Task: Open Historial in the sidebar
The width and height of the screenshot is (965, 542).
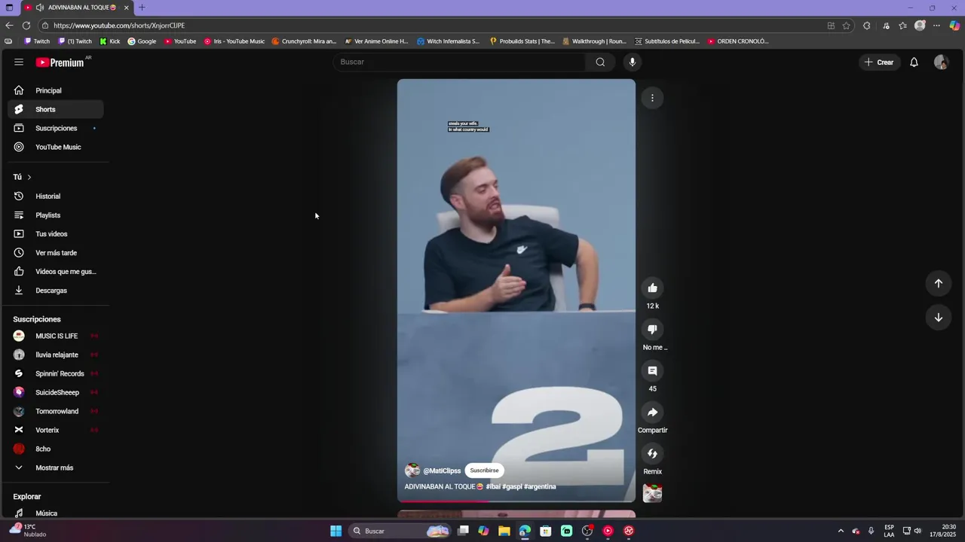Action: click(x=56, y=196)
